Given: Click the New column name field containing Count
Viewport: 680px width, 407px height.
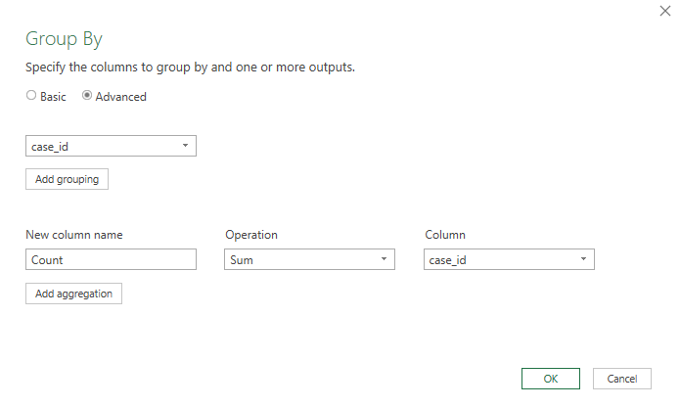Looking at the screenshot, I should [x=111, y=259].
